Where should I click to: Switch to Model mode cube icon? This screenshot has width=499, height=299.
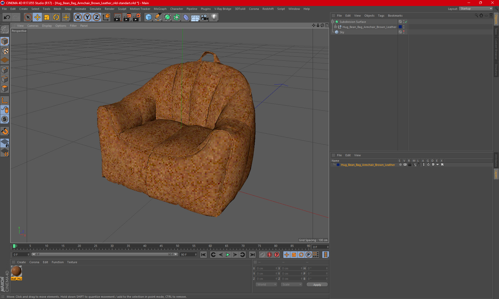click(x=5, y=42)
